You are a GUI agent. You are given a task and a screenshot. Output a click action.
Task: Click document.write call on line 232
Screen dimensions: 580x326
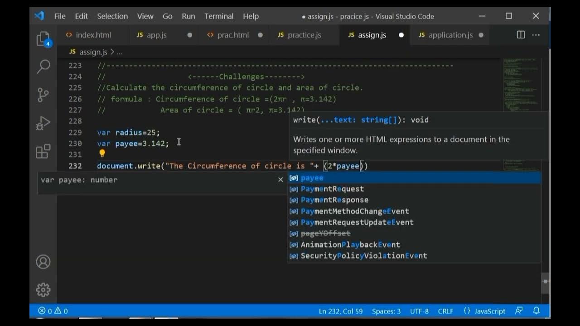click(128, 166)
